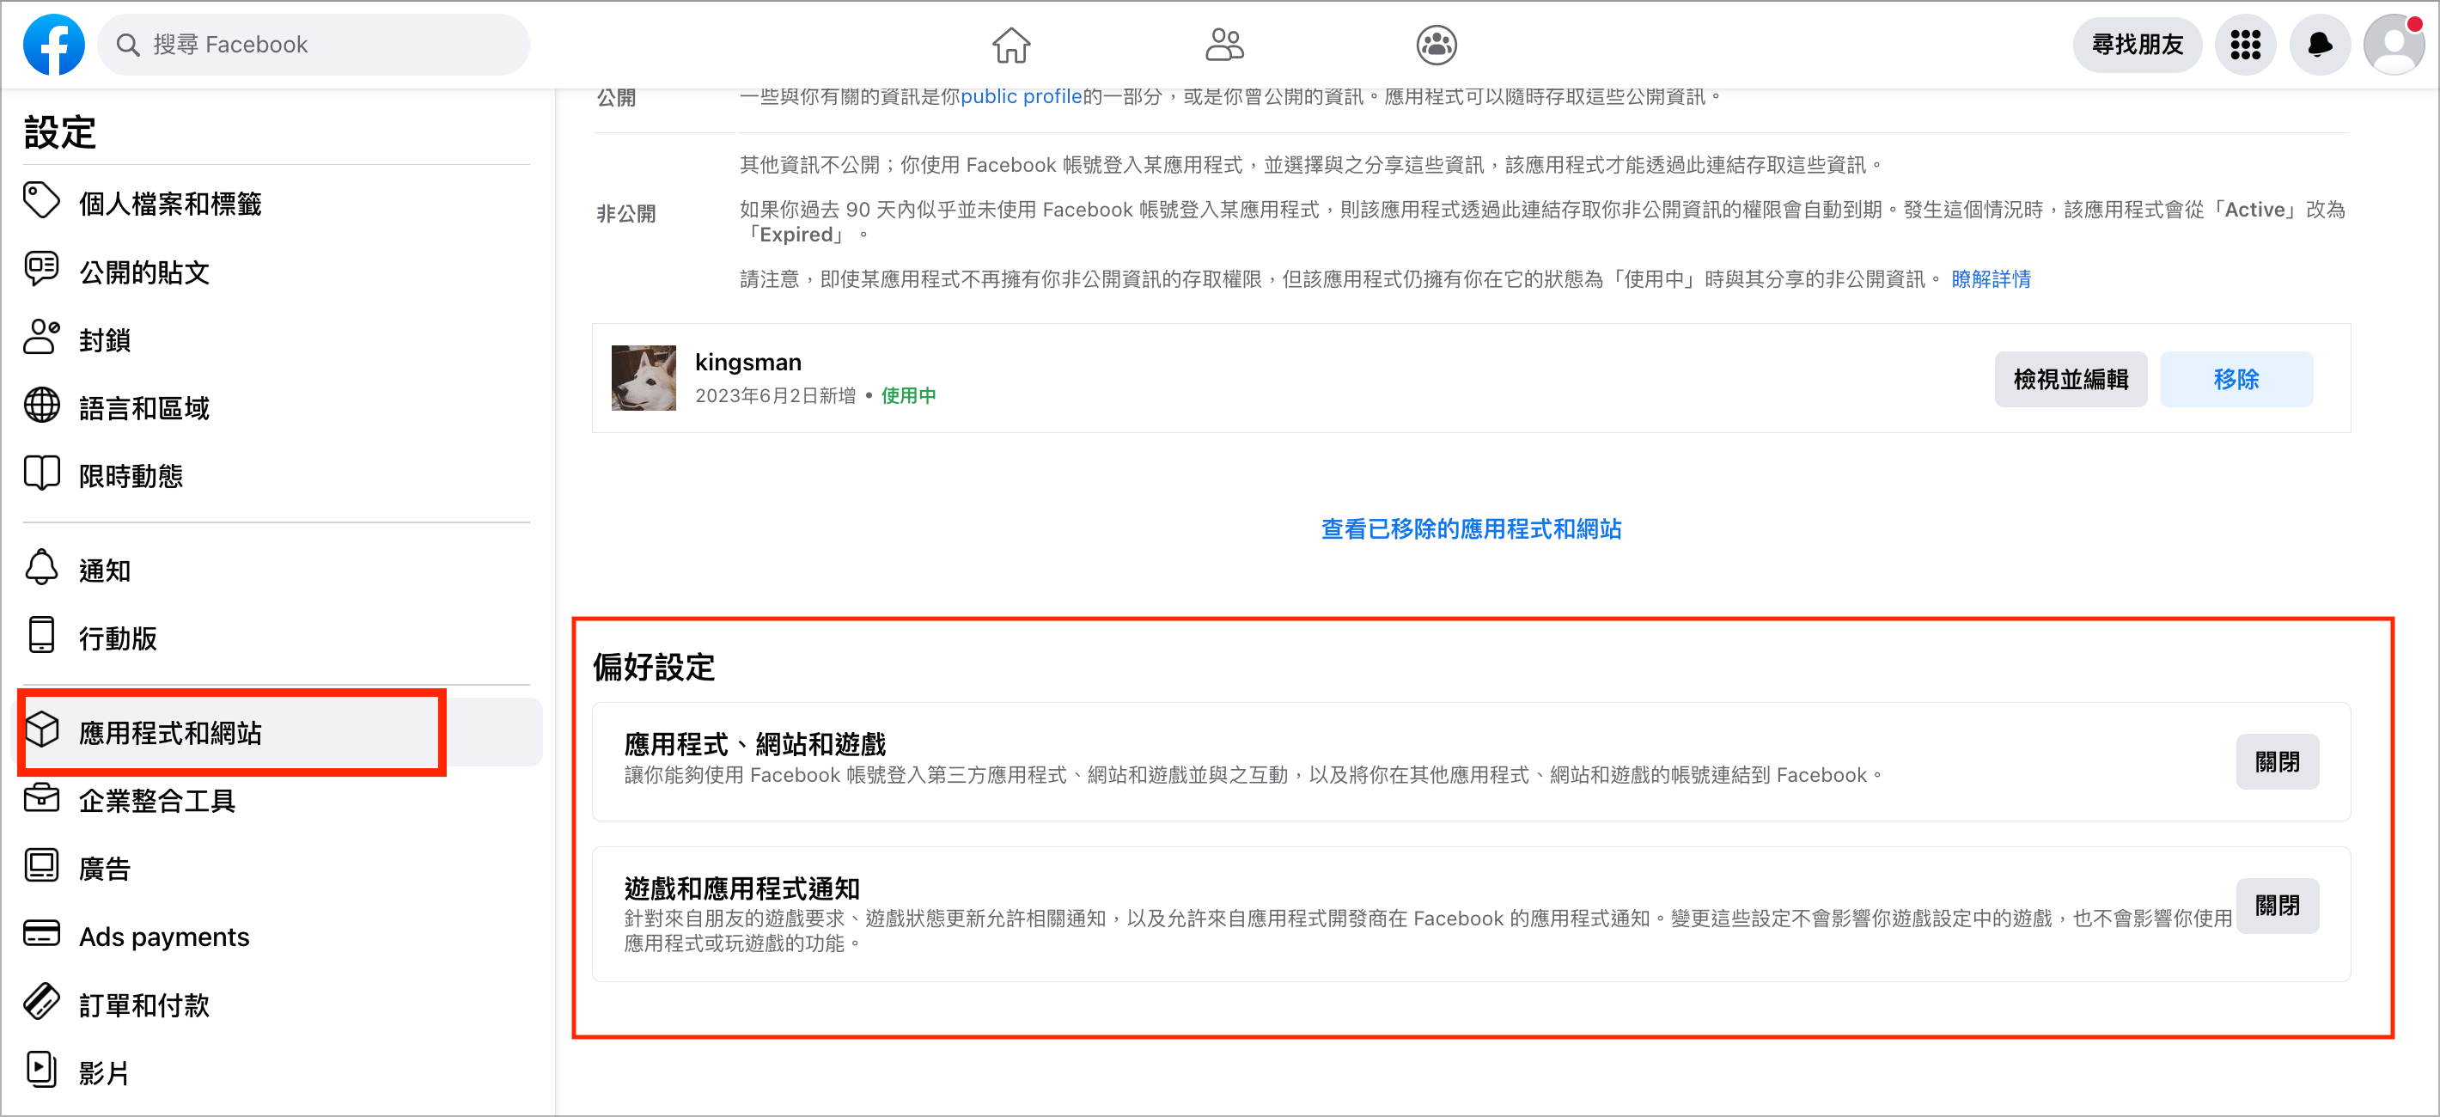Select 企業整合工具 in sidebar
The height and width of the screenshot is (1117, 2440).
pyautogui.click(x=277, y=801)
